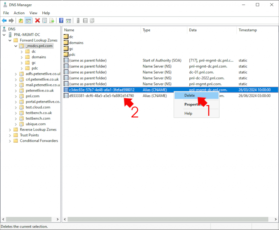The width and height of the screenshot is (279, 230).
Task: Click the red Delete X toolbar icon
Action: (x=37, y=20)
